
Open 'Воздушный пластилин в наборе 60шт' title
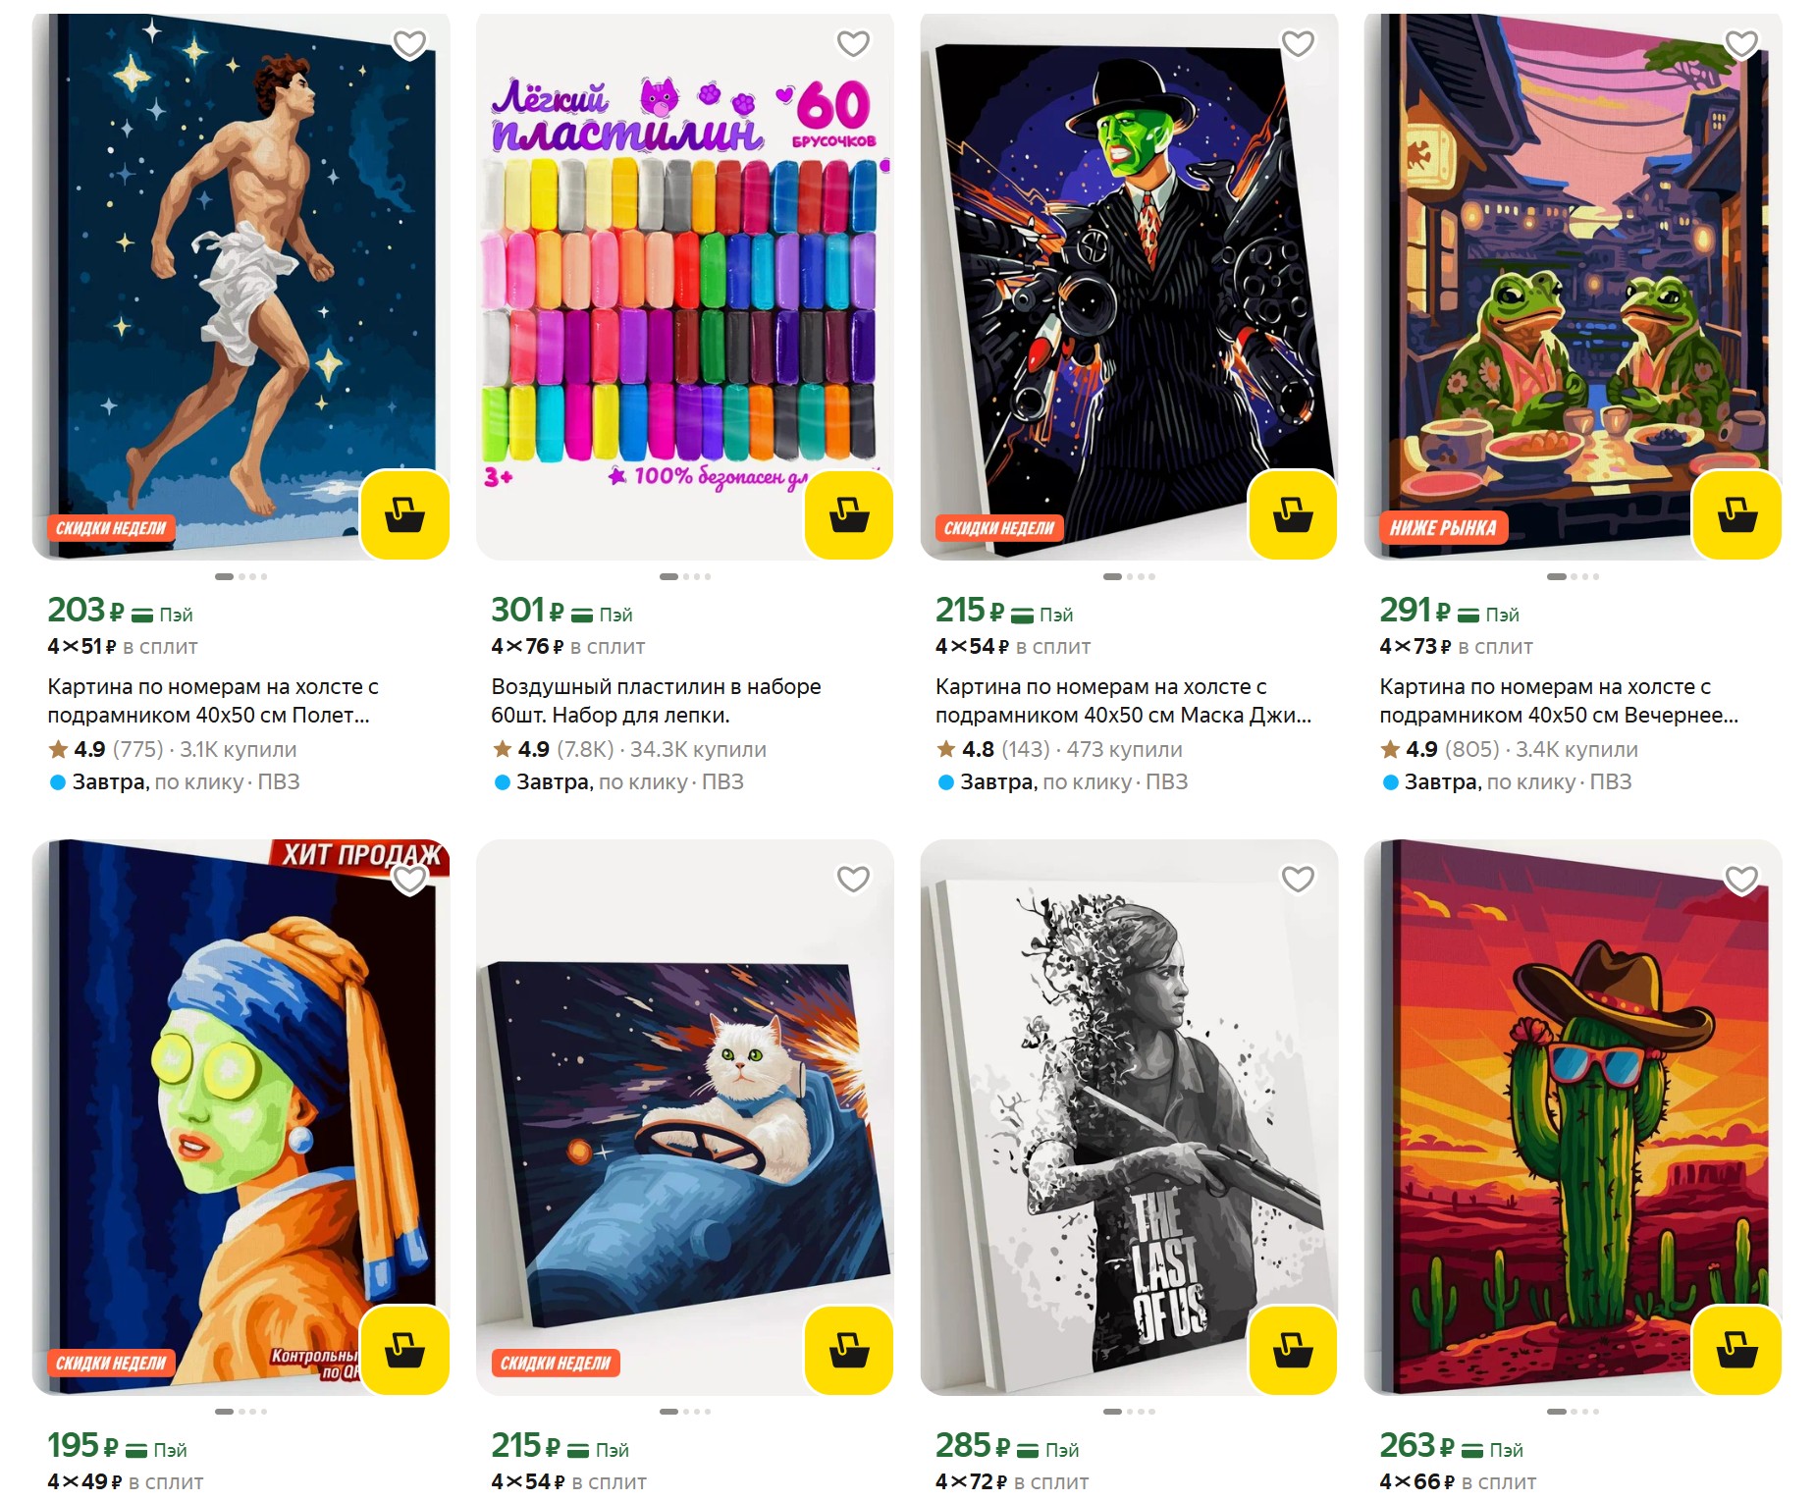click(656, 701)
